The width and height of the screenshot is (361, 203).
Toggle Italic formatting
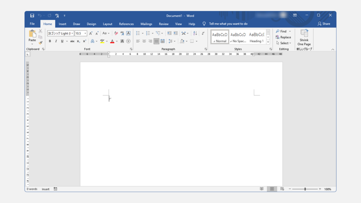pos(56,41)
